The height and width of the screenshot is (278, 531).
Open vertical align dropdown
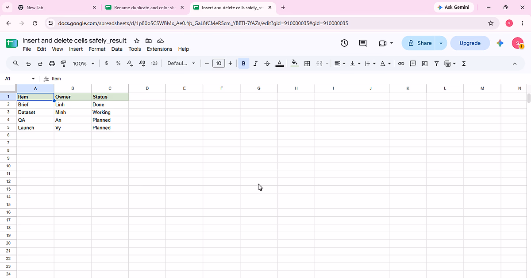pyautogui.click(x=355, y=64)
